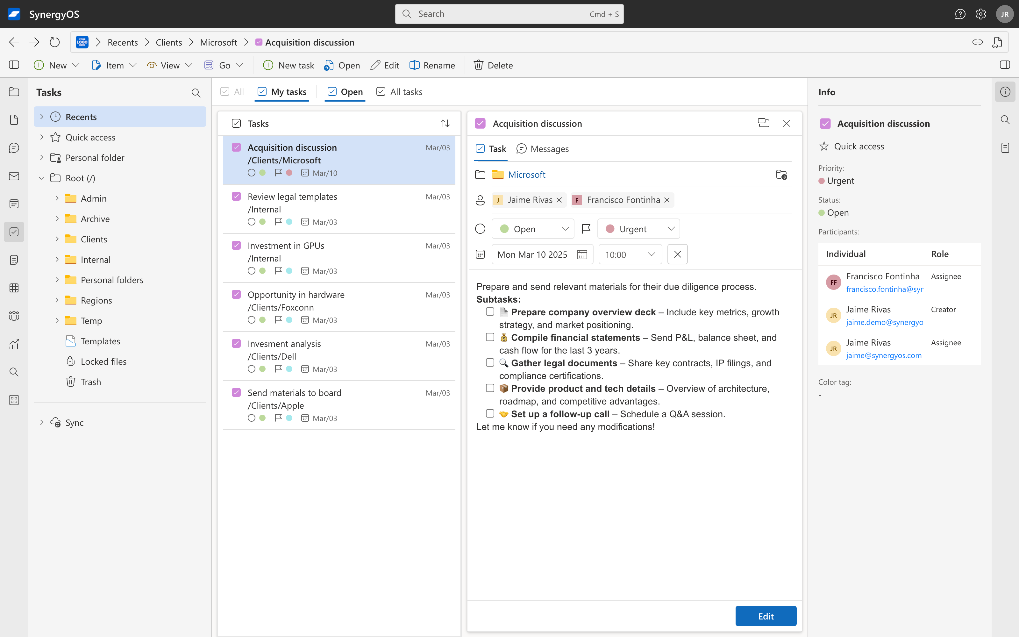Select the All tasks filter tab
The height and width of the screenshot is (637, 1019).
tap(399, 92)
